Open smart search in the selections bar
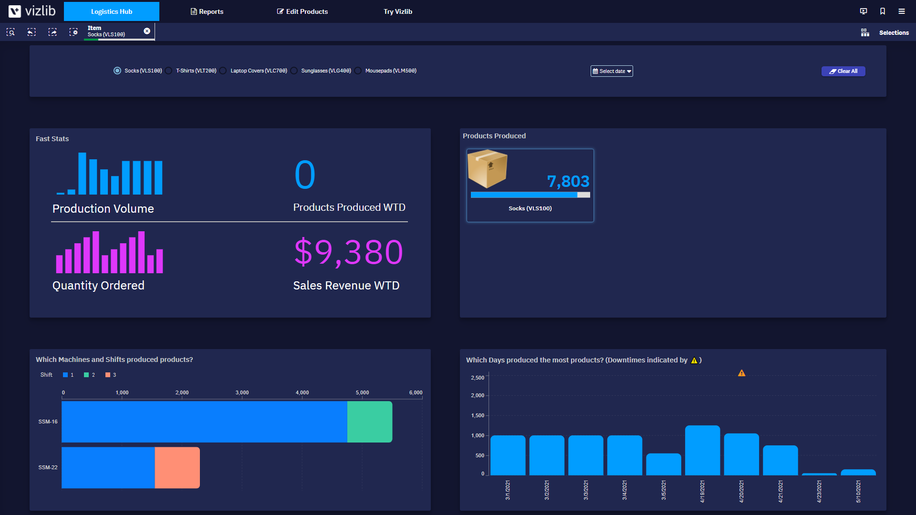 click(10, 32)
